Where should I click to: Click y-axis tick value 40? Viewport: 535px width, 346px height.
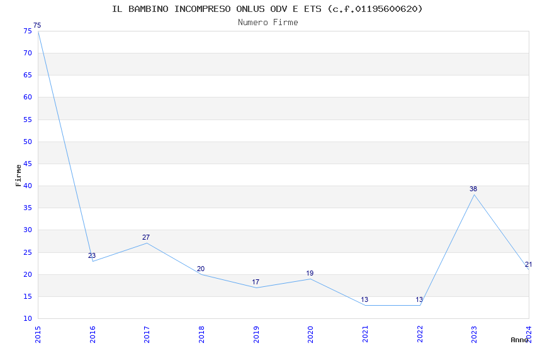click(x=28, y=186)
